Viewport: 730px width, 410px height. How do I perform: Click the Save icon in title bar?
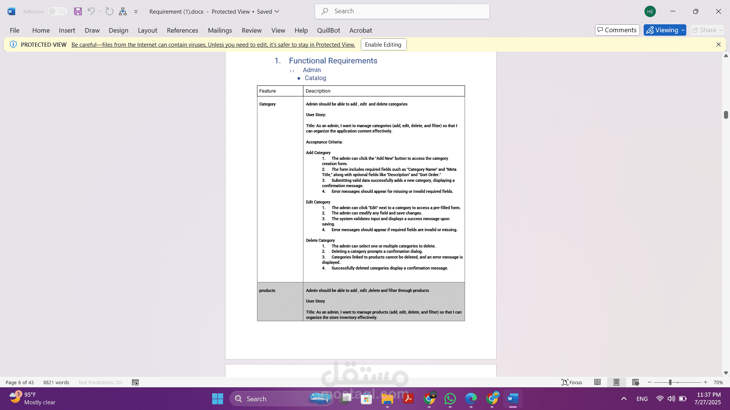coord(78,11)
